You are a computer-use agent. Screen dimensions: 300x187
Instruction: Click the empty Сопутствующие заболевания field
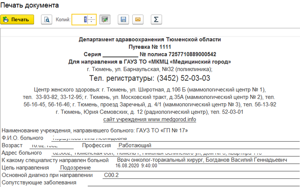(192, 183)
